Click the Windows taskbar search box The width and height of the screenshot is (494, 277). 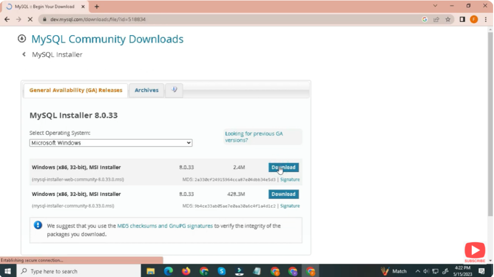click(79, 271)
